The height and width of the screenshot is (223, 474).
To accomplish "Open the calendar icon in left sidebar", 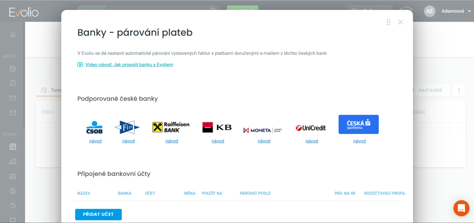I will (x=13, y=68).
